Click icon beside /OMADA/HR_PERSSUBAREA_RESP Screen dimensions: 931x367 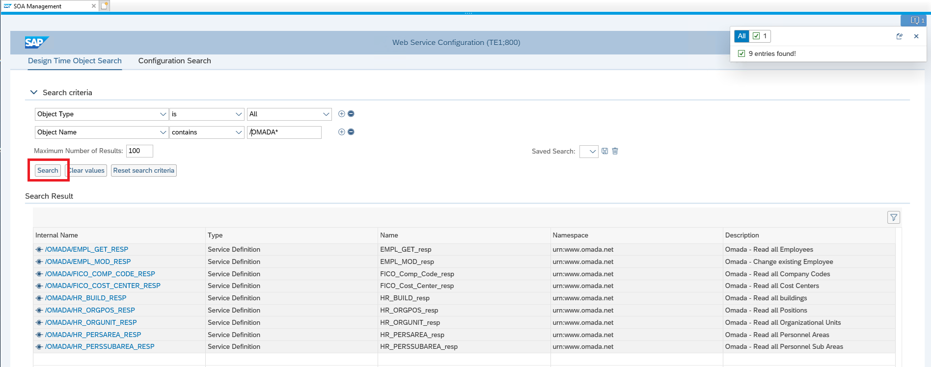coord(39,347)
